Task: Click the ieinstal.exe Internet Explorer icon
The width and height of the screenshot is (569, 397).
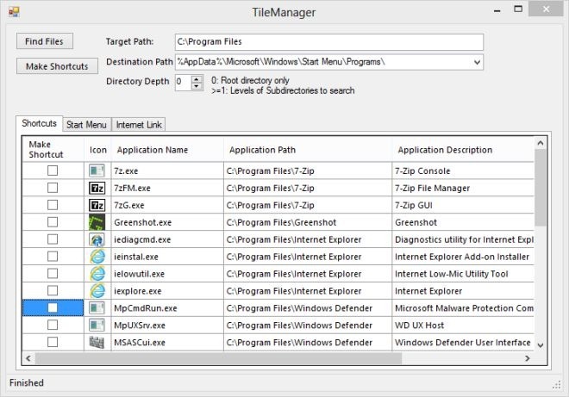Action: click(97, 257)
